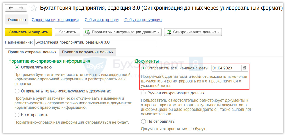Click into the Наименование input field

(x=96, y=42)
